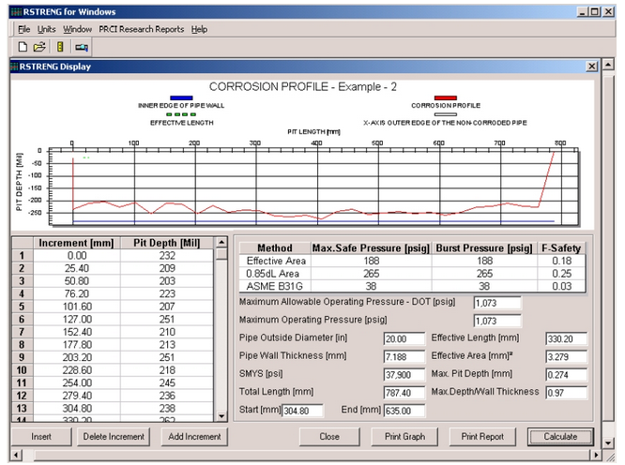Click the Effective Area field
The height and width of the screenshot is (465, 625).
click(x=566, y=356)
